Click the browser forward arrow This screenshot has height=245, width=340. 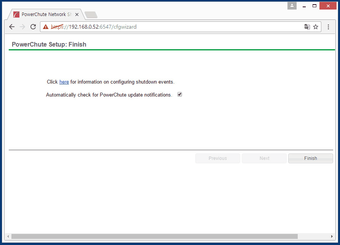(22, 27)
